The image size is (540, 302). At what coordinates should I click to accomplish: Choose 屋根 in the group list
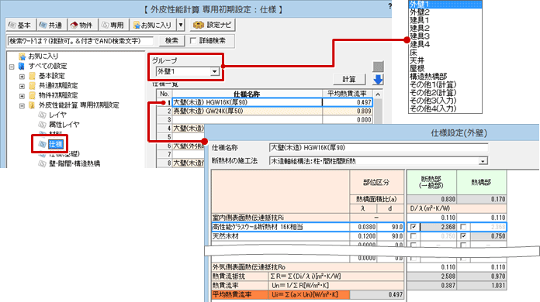pyautogui.click(x=417, y=68)
